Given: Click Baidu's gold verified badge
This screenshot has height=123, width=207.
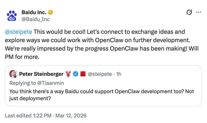Looking at the screenshot, I should (x=51, y=12).
